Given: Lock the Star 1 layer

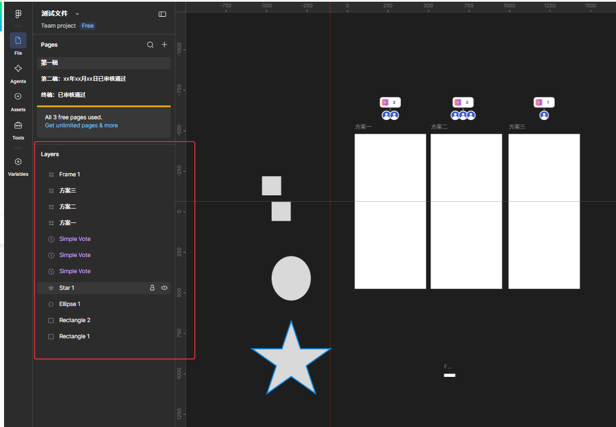Looking at the screenshot, I should pyautogui.click(x=152, y=288).
